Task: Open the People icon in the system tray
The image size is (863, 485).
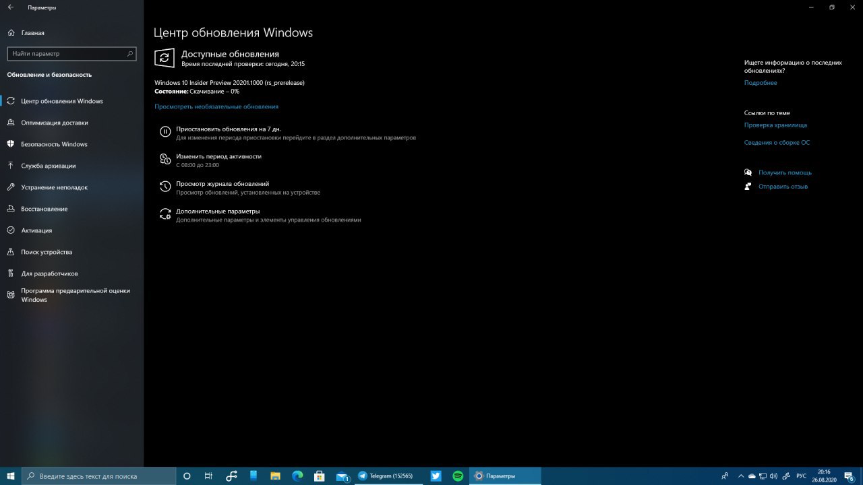Action: [725, 476]
